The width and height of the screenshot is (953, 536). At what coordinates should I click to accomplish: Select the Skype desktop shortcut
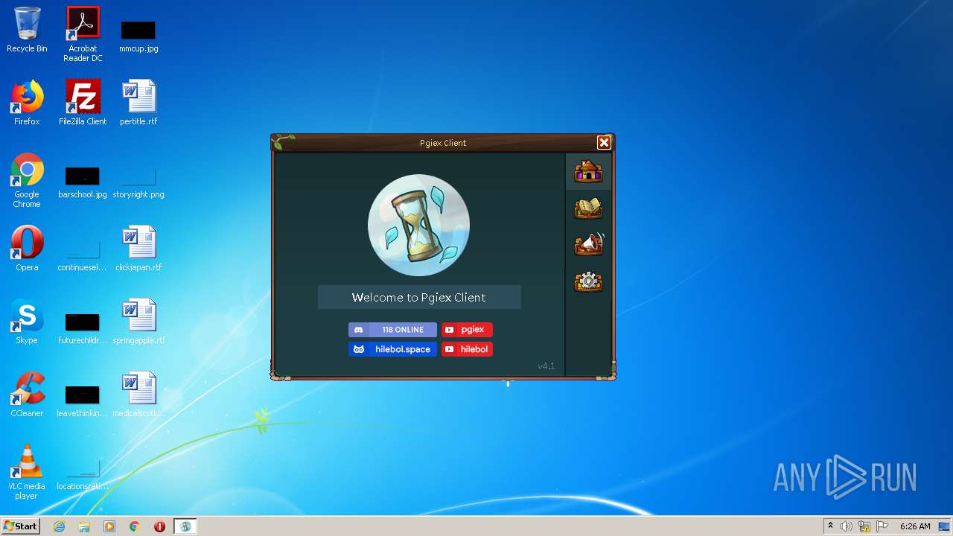27,322
